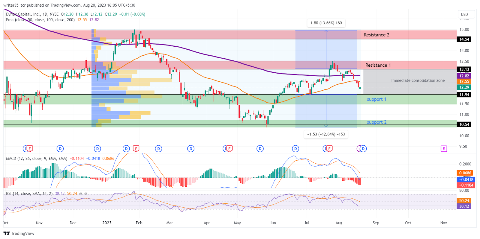Click the MACD 0.0686 orange value label
The height and width of the screenshot is (239, 480).
coord(465,173)
